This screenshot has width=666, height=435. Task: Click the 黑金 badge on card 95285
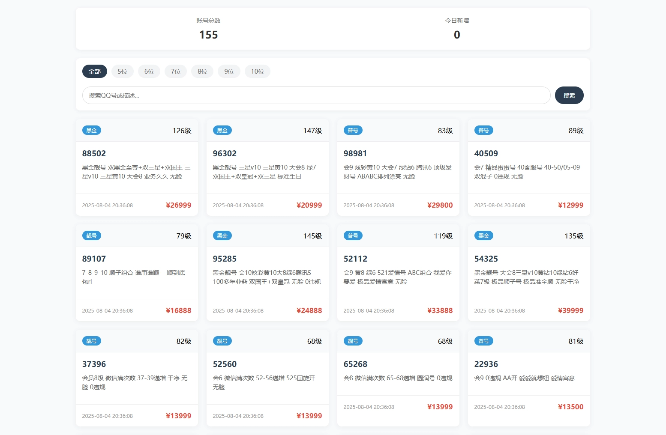pyautogui.click(x=222, y=236)
